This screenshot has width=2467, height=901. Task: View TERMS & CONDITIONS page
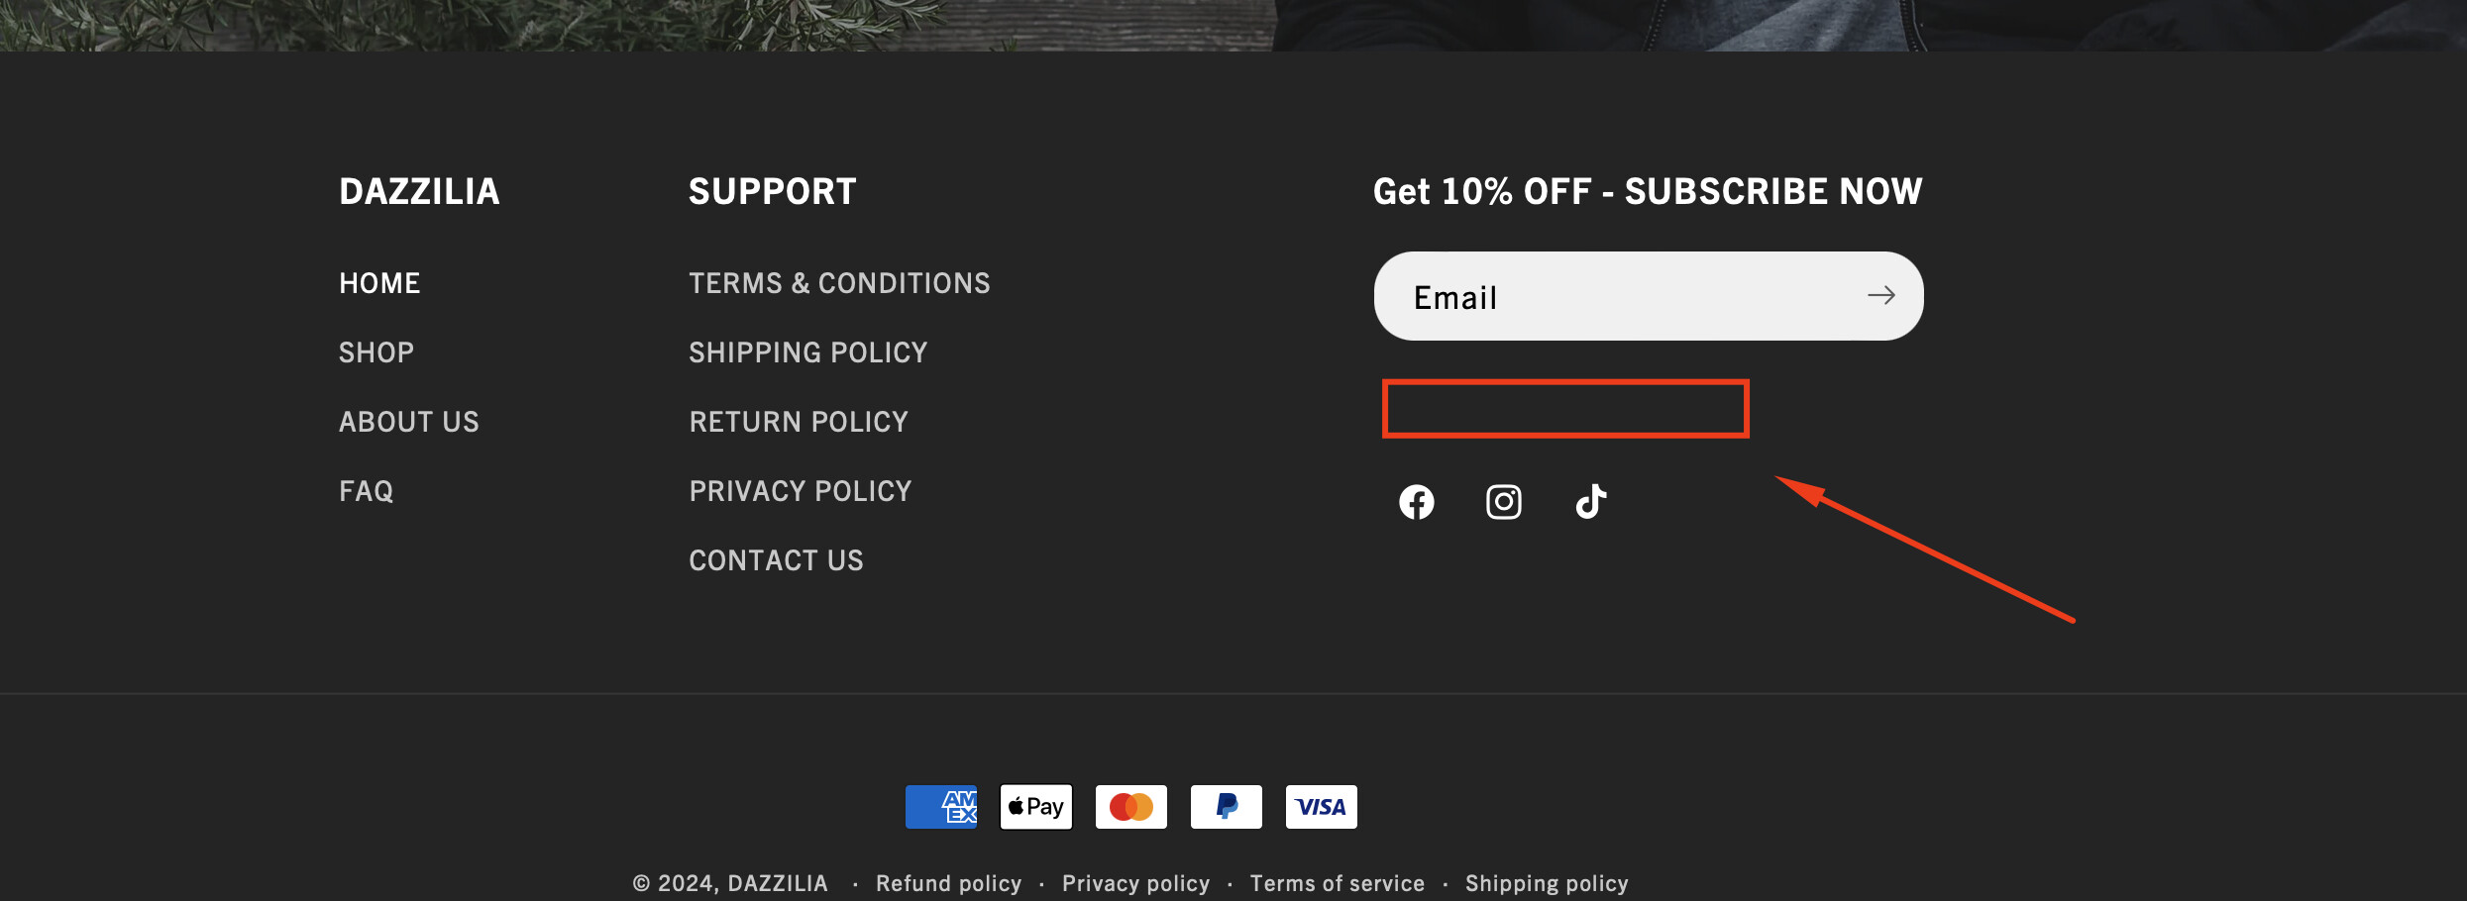tap(839, 283)
